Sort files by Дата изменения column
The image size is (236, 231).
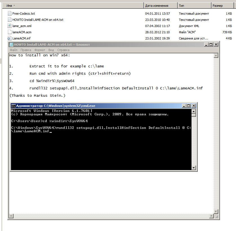click(161, 6)
